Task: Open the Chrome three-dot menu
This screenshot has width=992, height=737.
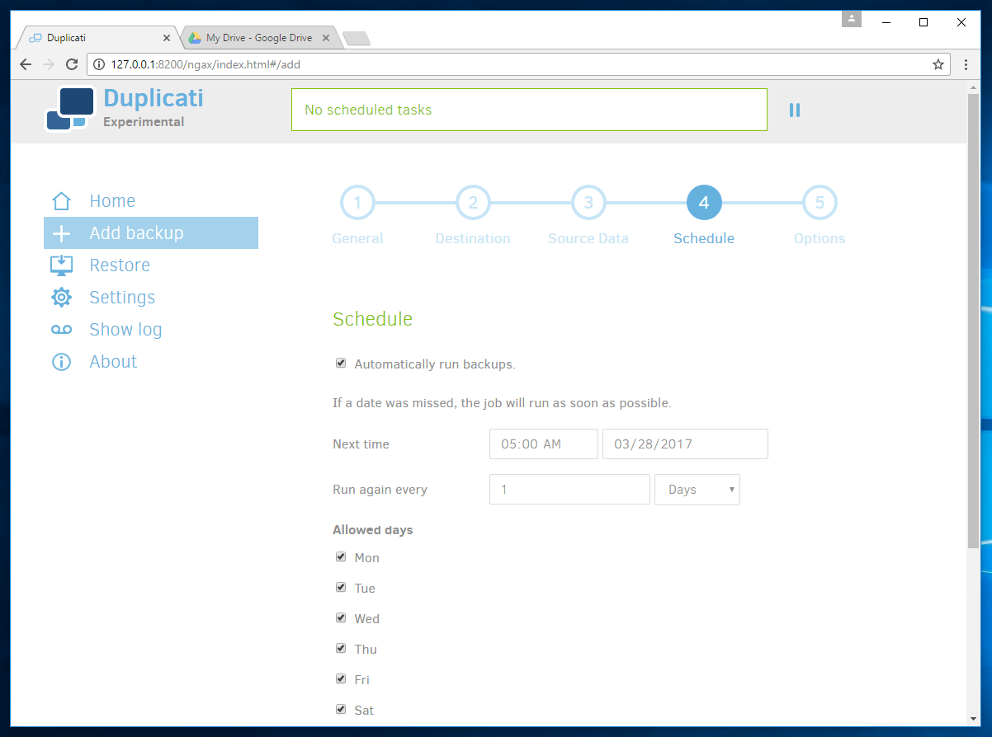Action: [966, 64]
